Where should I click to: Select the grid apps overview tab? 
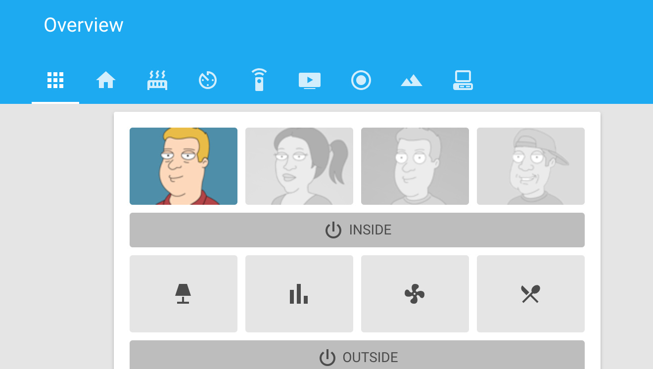coord(55,80)
